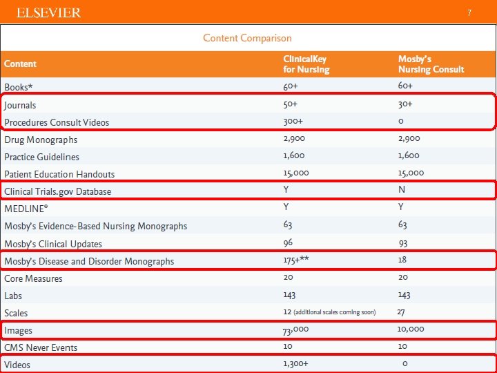The height and width of the screenshot is (373, 497).
Task: Click Images value '73,000'
Action: pyautogui.click(x=295, y=330)
